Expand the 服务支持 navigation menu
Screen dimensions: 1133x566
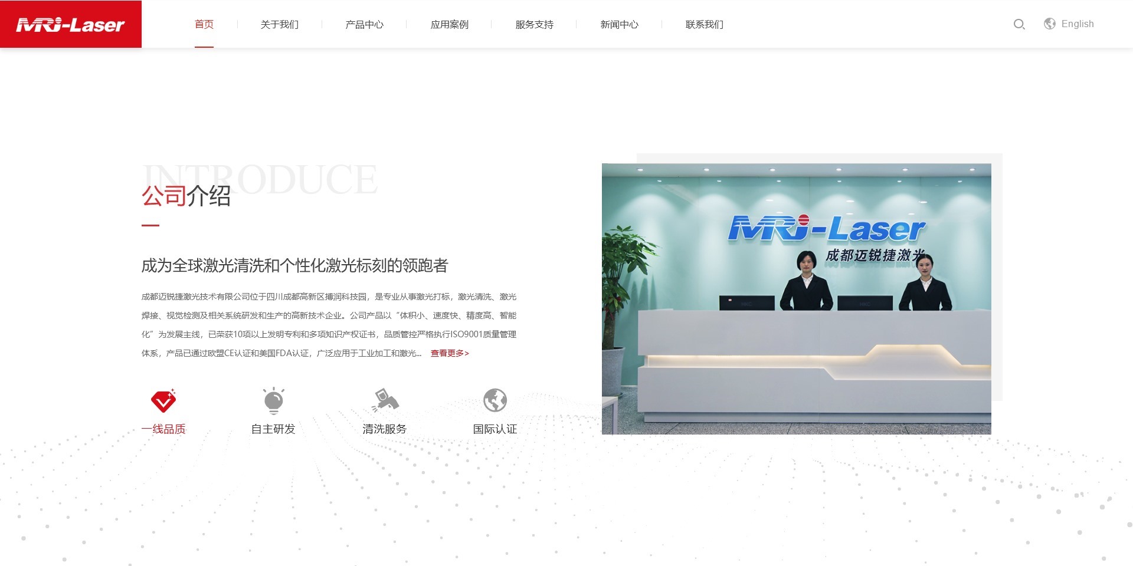pyautogui.click(x=535, y=24)
